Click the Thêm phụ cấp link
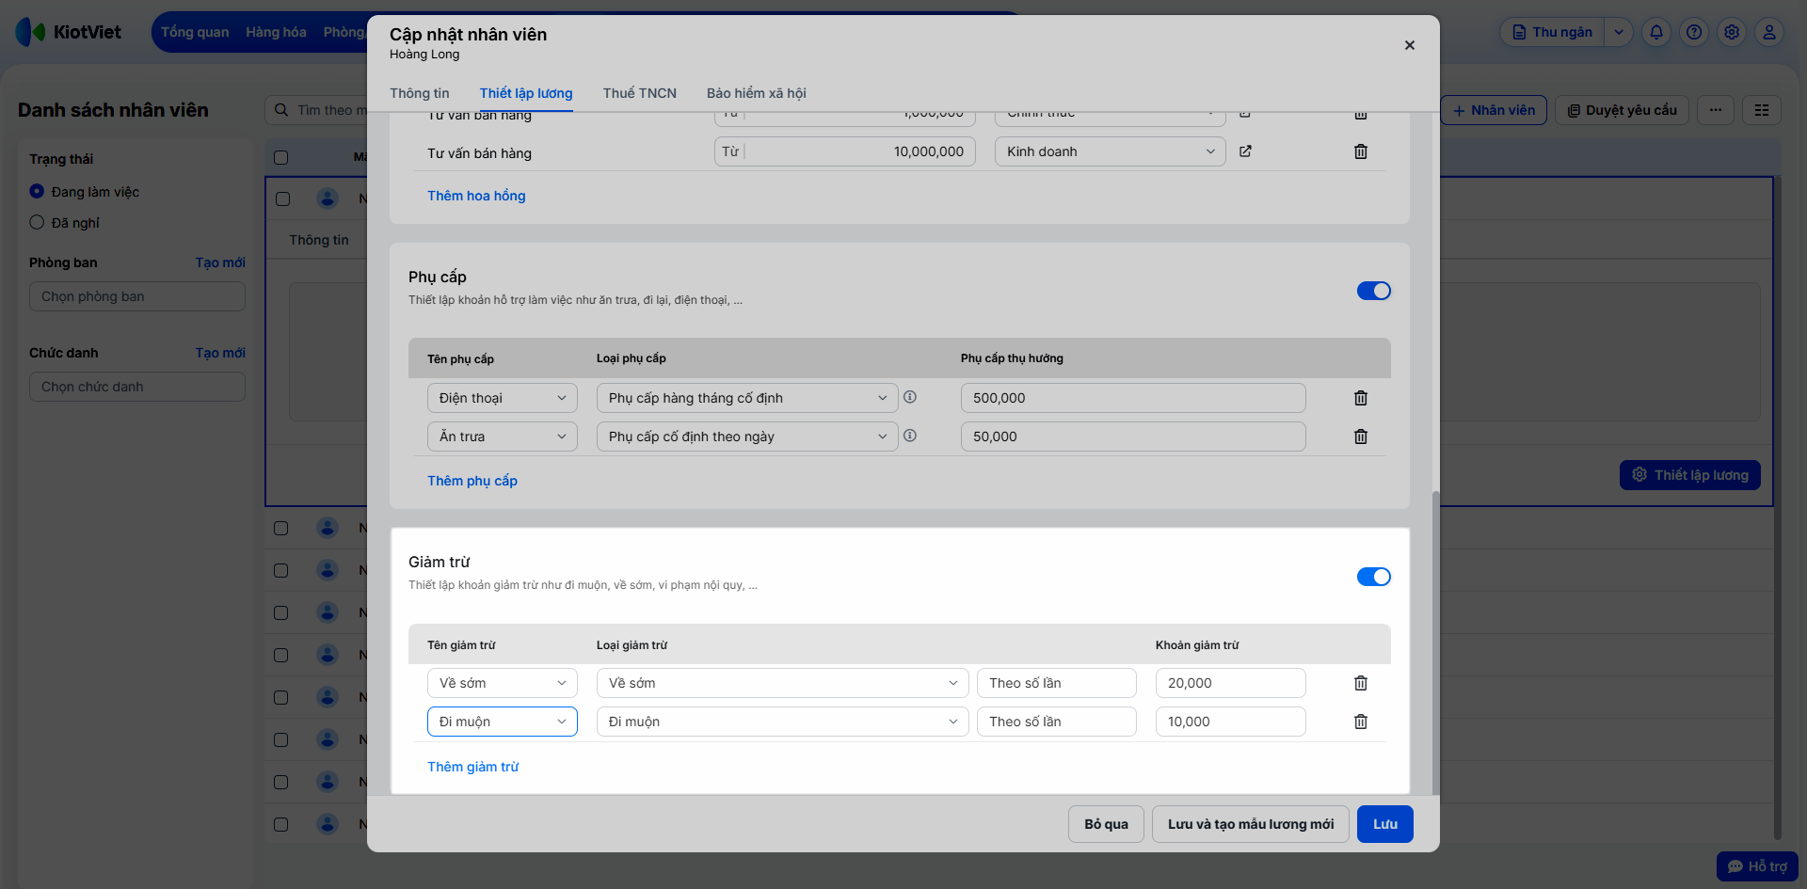The width and height of the screenshot is (1807, 889). coord(472,481)
